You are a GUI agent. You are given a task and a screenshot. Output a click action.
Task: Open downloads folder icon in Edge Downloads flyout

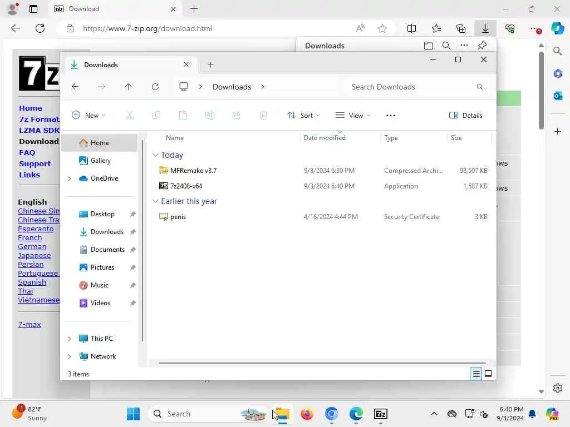point(429,46)
